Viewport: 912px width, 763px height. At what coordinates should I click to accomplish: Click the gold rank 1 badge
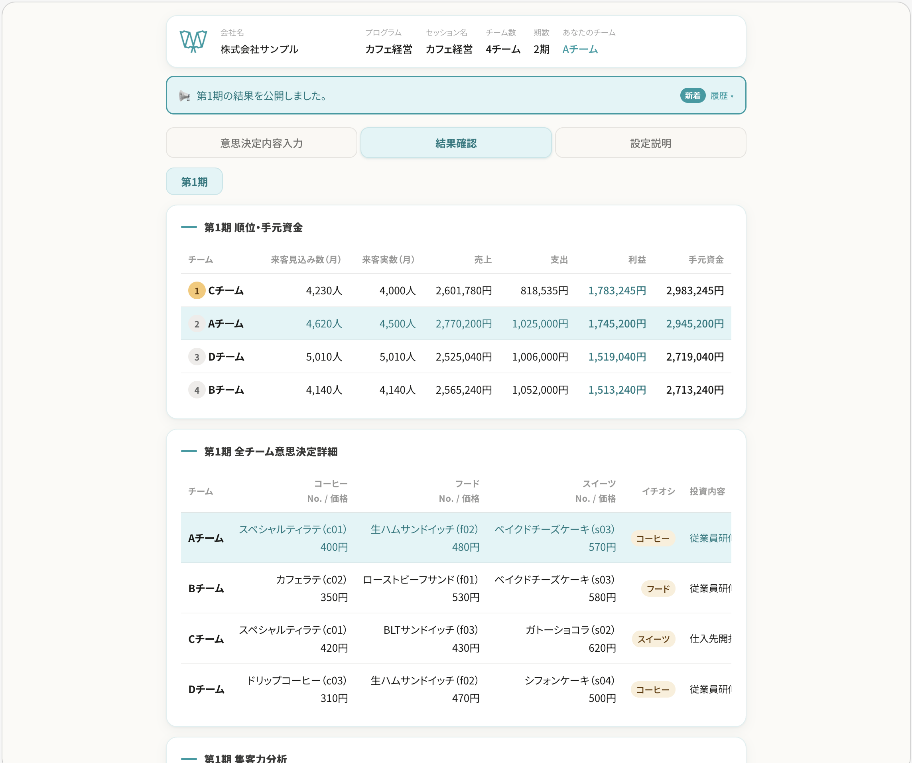pyautogui.click(x=197, y=290)
